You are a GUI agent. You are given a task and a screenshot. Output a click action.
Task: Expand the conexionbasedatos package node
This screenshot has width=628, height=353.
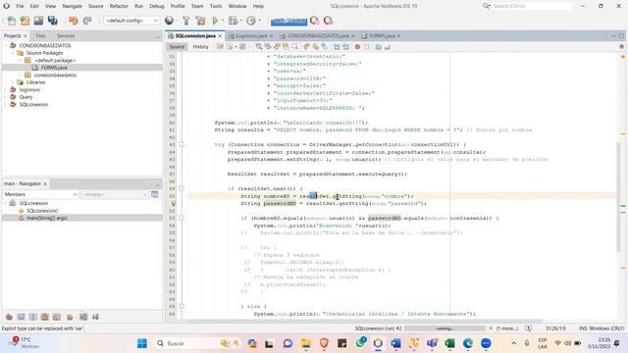coord(20,75)
